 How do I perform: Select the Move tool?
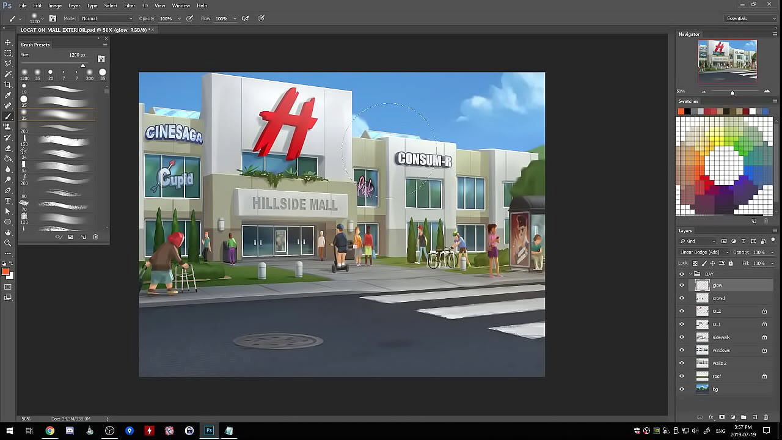pyautogui.click(x=8, y=42)
